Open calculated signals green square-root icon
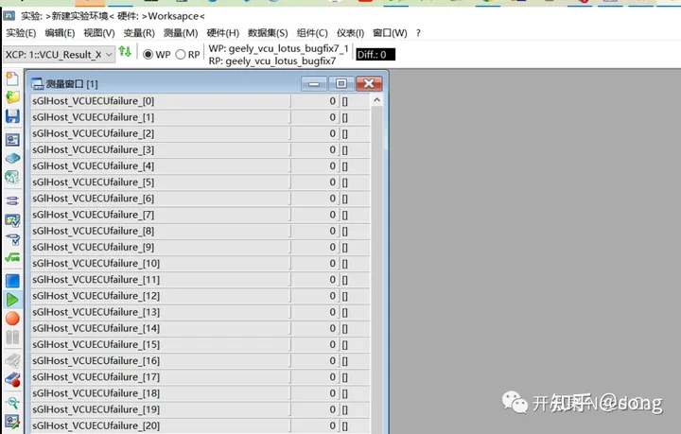The image size is (681, 434). coord(12,257)
